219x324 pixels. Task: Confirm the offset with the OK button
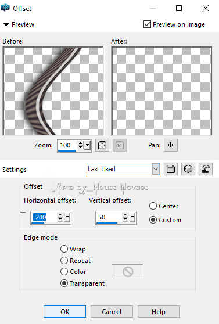64,312
